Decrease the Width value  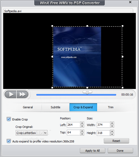(x=112, y=126)
